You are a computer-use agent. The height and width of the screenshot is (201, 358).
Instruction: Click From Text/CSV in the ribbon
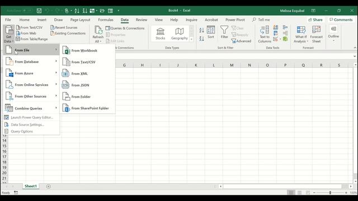(29, 27)
